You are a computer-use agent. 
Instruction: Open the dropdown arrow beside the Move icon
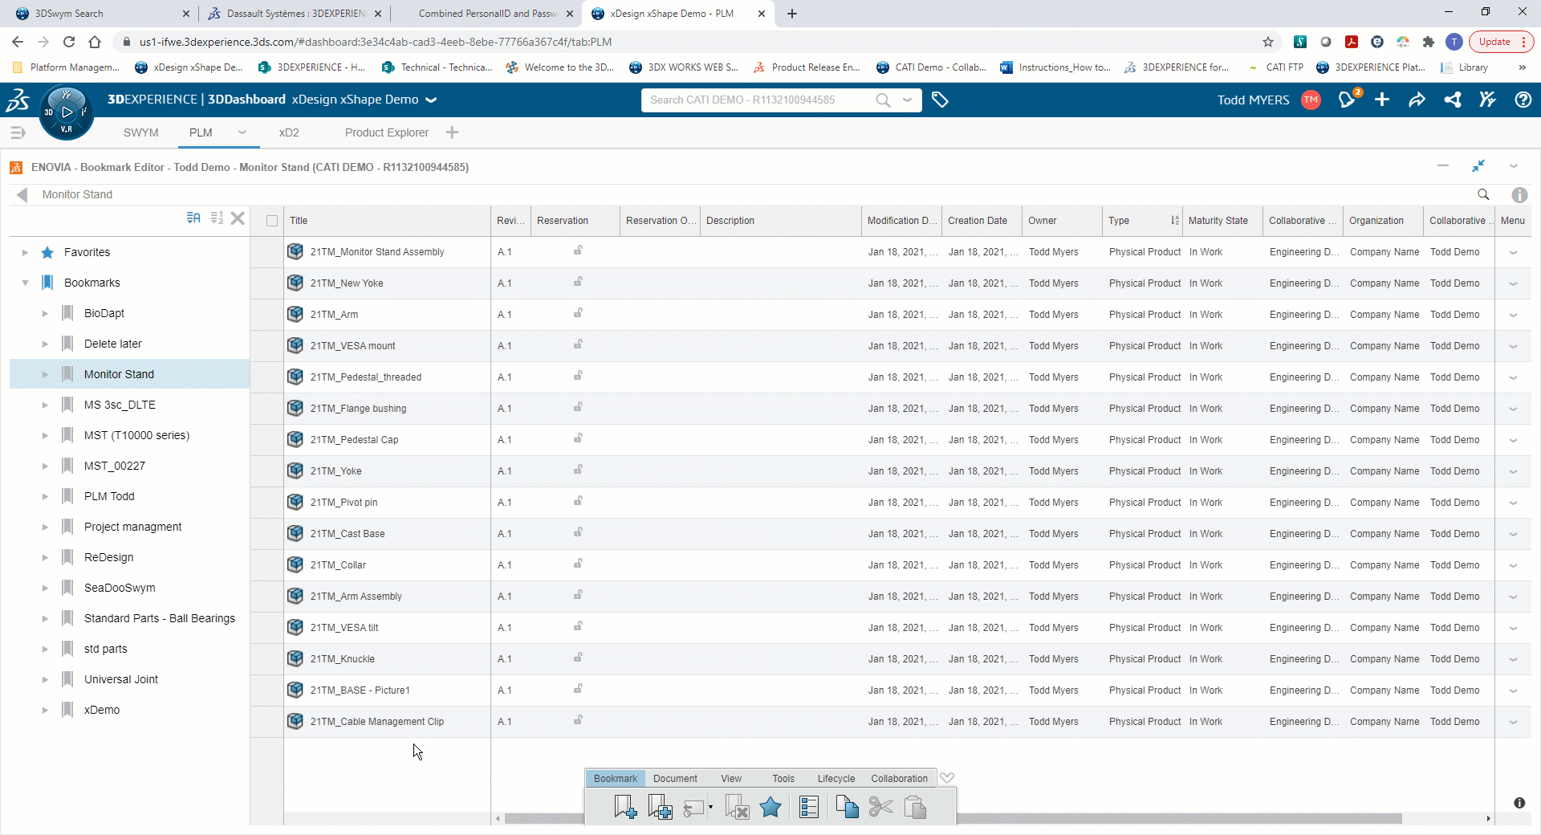click(710, 808)
